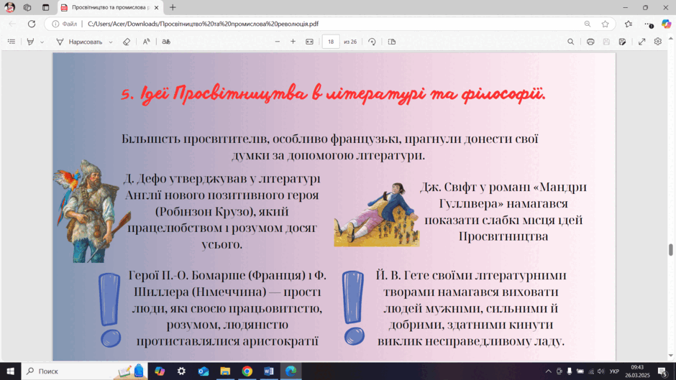
Task: Click the Gulliver illustration
Action: pos(376,214)
